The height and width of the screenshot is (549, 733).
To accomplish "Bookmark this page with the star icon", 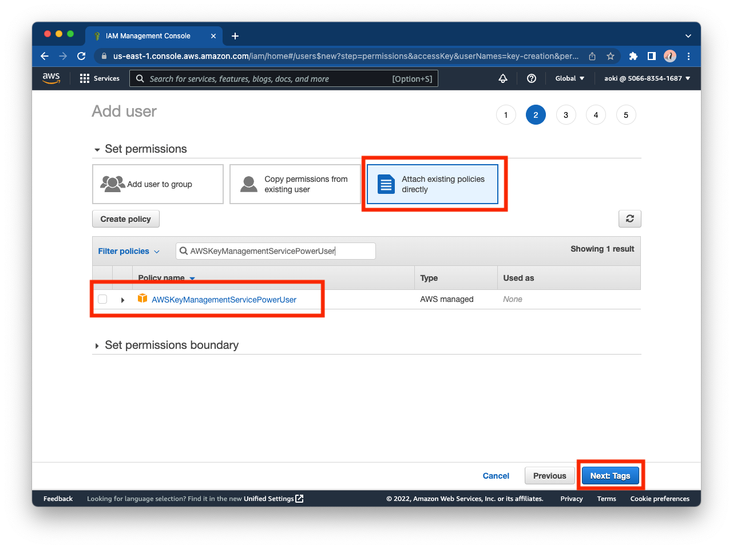I will tap(611, 56).
